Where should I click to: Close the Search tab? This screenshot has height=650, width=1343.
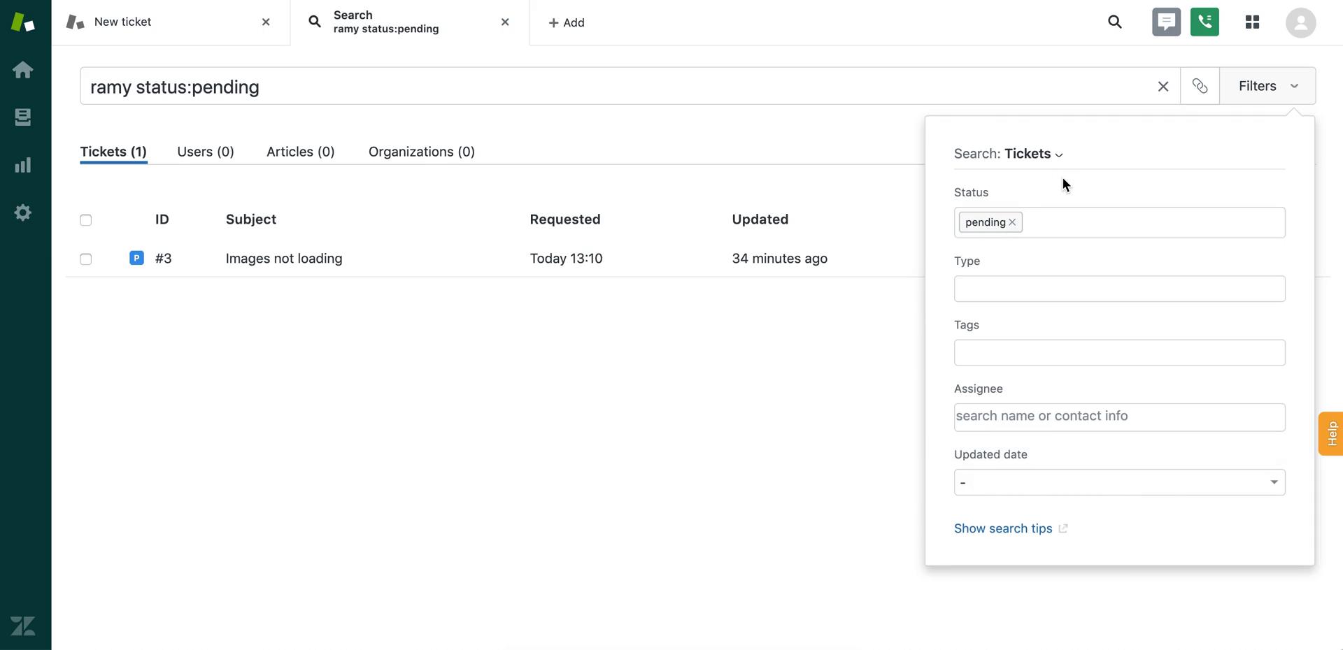click(x=505, y=22)
